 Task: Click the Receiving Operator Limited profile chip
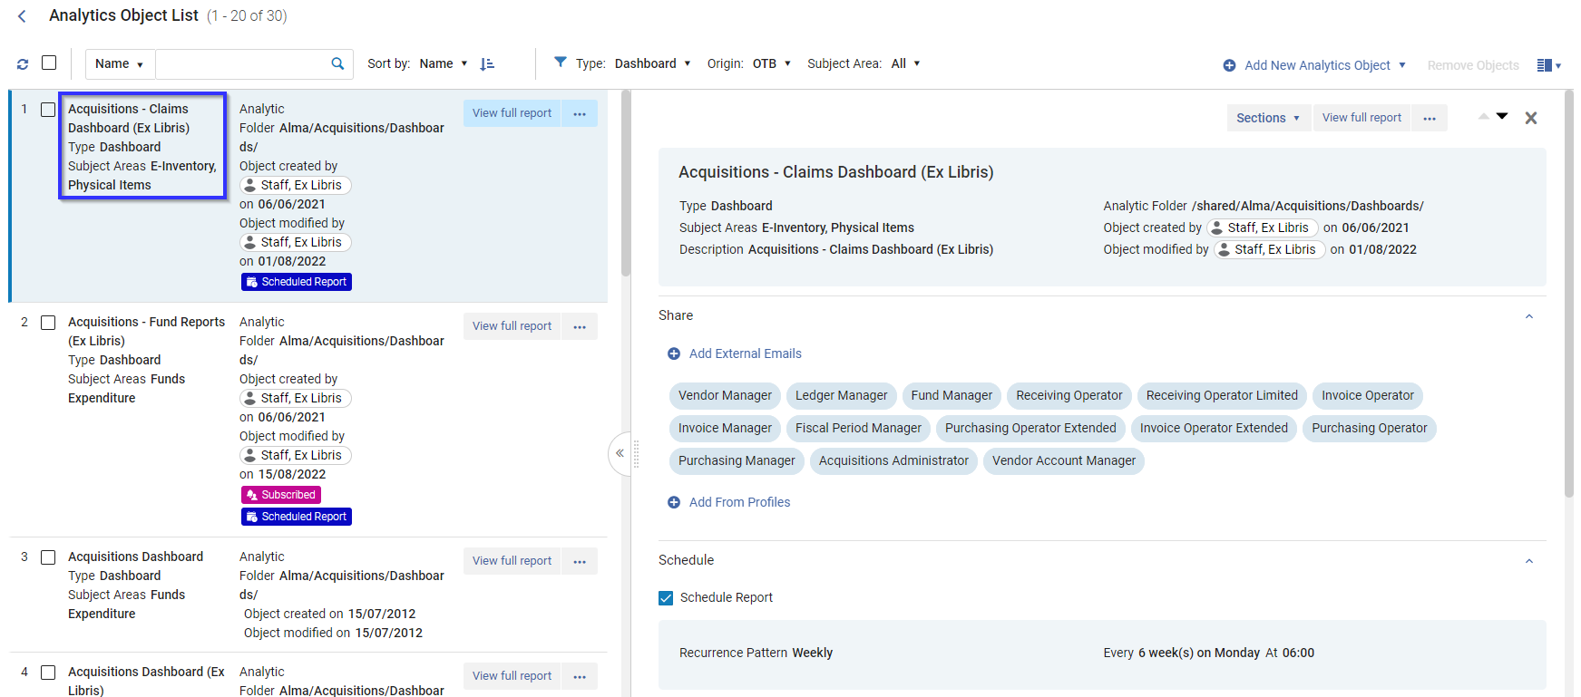pyautogui.click(x=1222, y=395)
